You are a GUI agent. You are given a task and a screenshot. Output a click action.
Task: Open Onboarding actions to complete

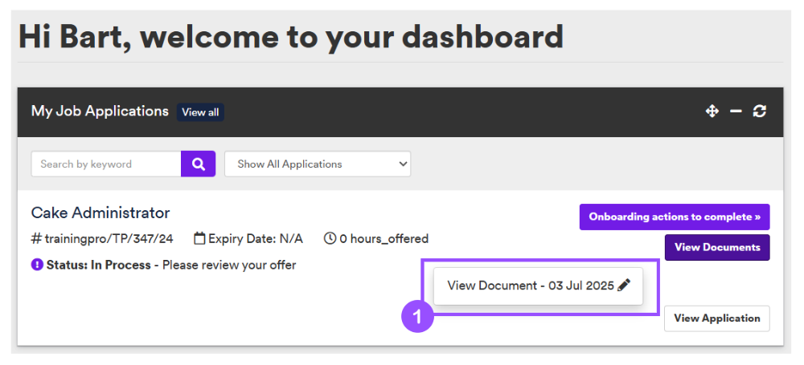pyautogui.click(x=675, y=217)
